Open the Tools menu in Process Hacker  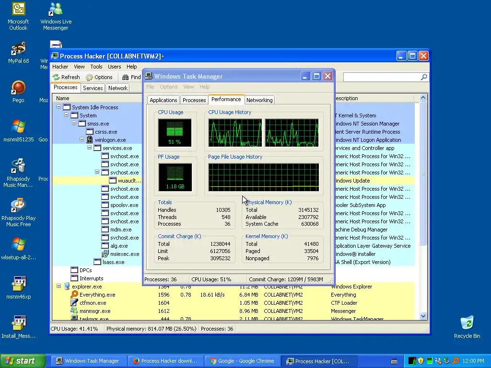[96, 67]
